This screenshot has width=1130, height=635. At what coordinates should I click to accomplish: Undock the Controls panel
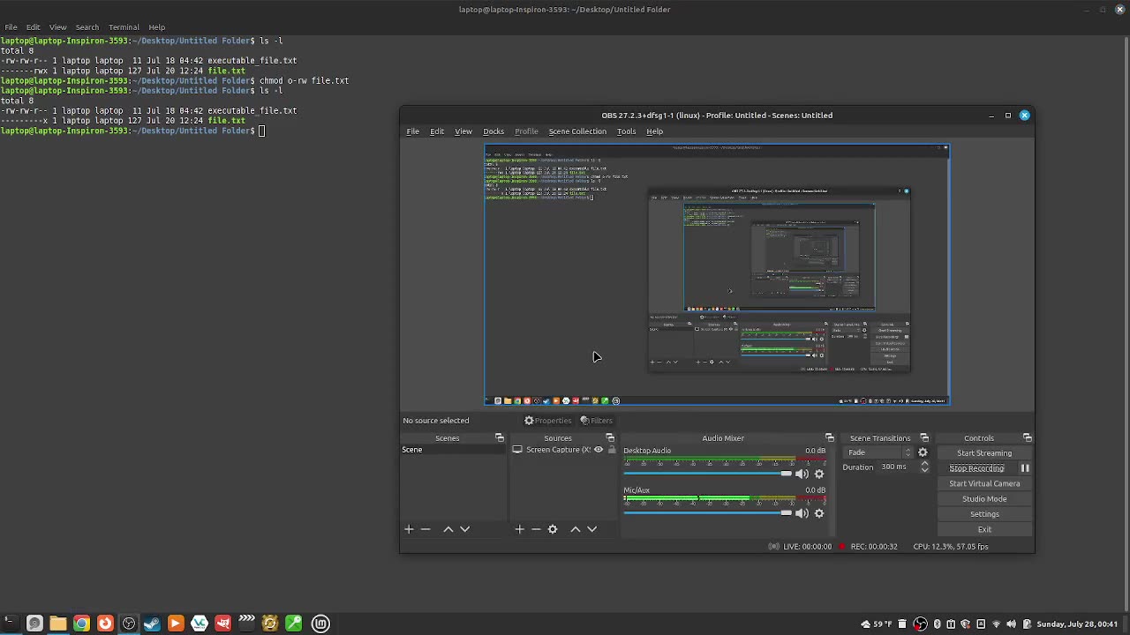(1028, 438)
